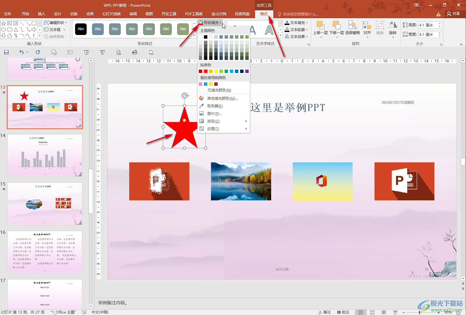Screen dimensions: 466x315
Task: Toggle Comments pane in status bar
Action: pyautogui.click(x=343, y=312)
